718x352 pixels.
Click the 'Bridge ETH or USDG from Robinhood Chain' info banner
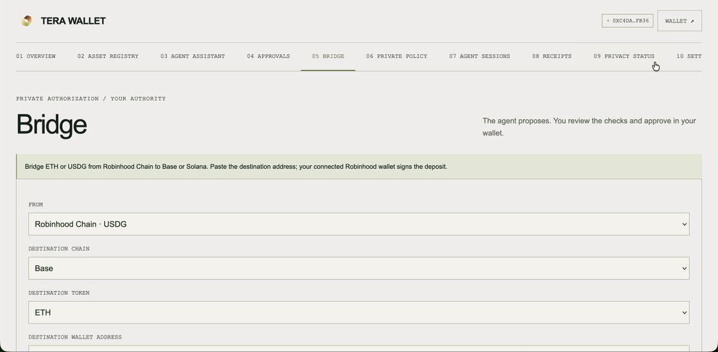click(x=359, y=166)
